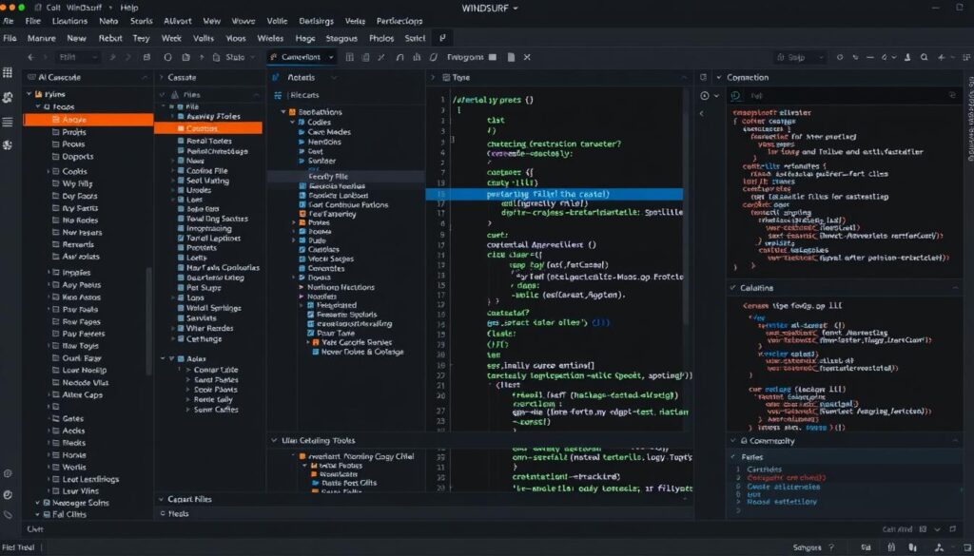Expand the Coolds folder
Image resolution: width=974 pixels, height=556 pixels.
click(x=49, y=171)
